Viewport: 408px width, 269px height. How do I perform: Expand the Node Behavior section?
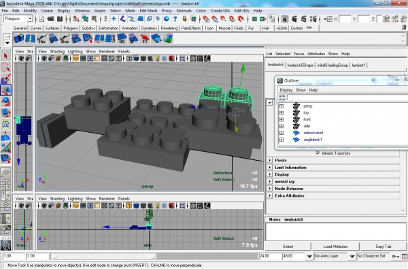point(270,189)
